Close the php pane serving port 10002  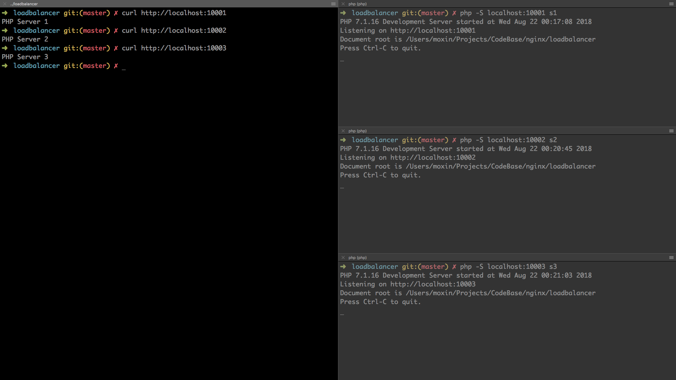[343, 131]
